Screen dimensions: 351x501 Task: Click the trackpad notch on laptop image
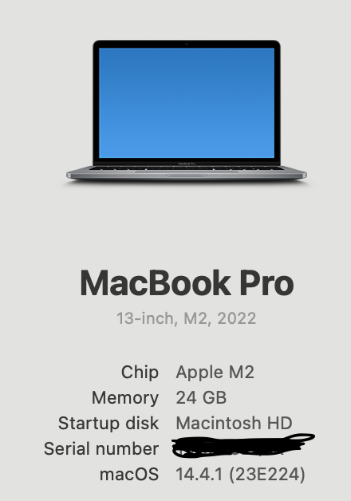(x=187, y=175)
